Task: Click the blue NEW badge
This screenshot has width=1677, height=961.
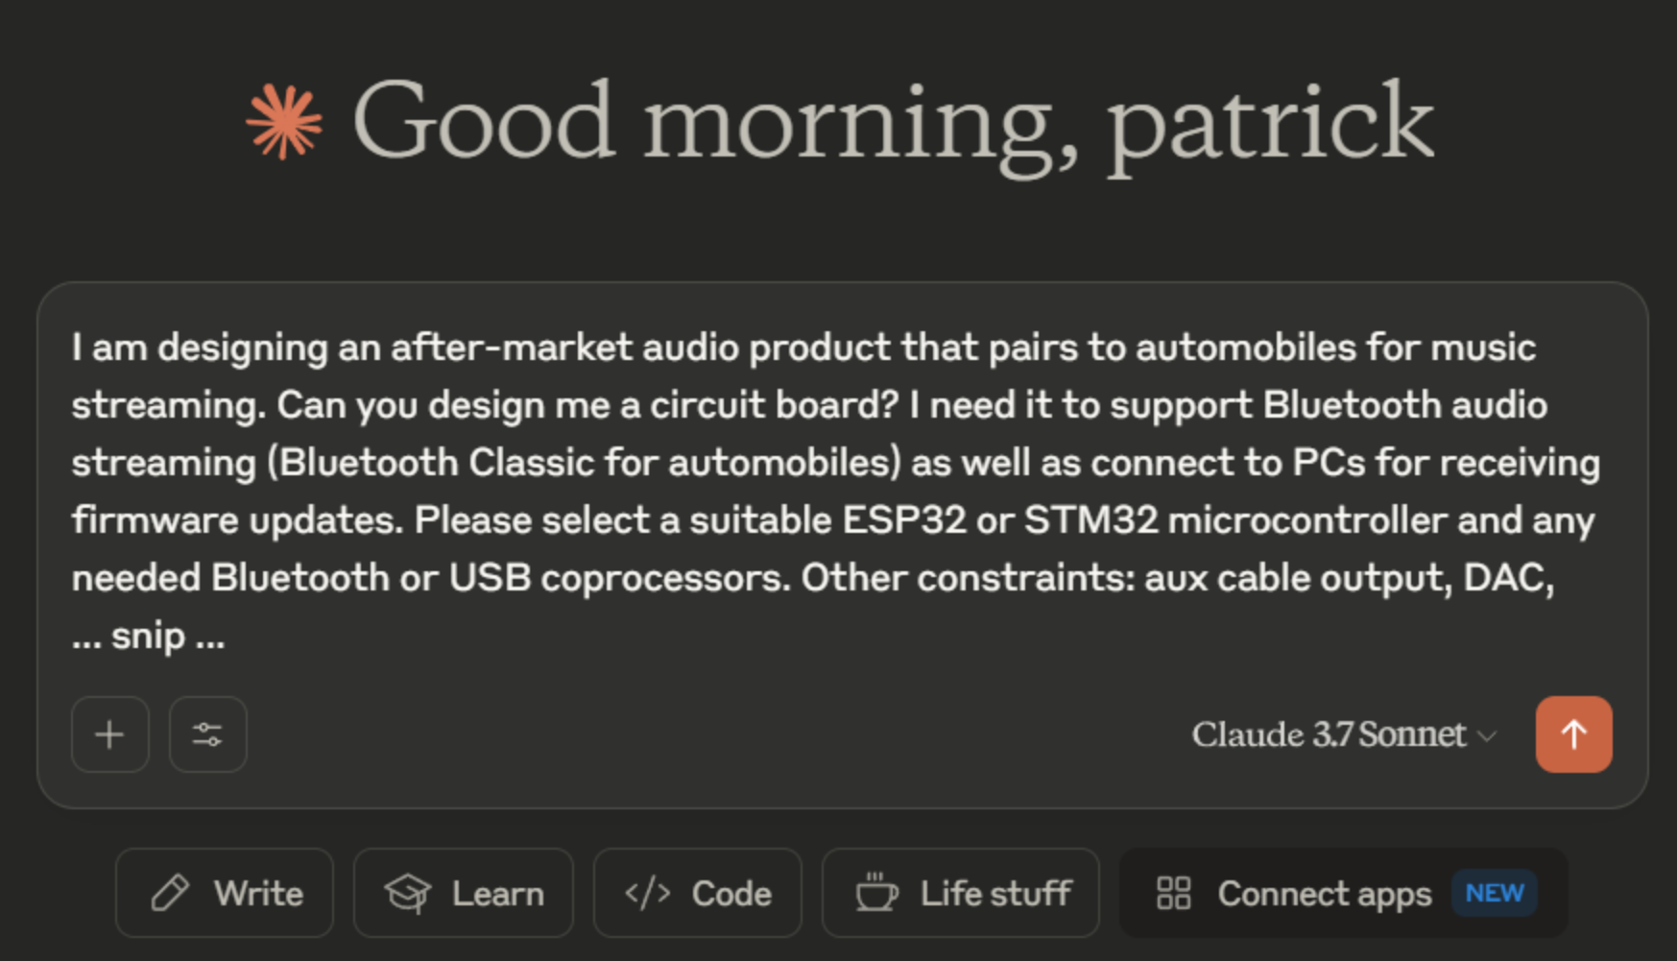Action: (x=1494, y=893)
